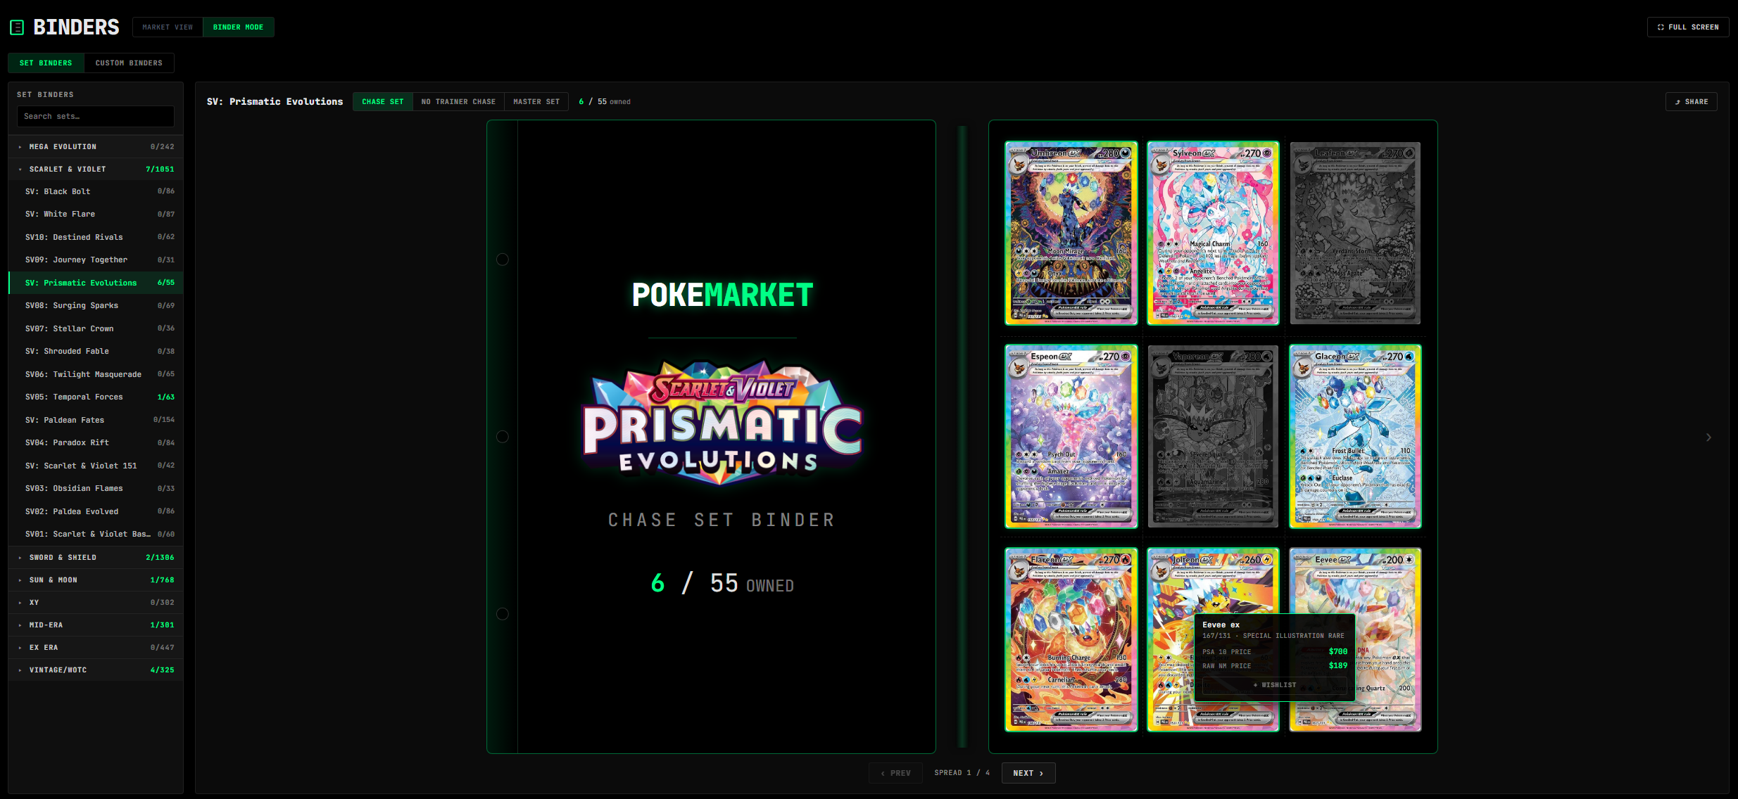Image resolution: width=1738 pixels, height=799 pixels.
Task: Open SV01: Scarlet & Violet Base set
Action: click(x=96, y=534)
